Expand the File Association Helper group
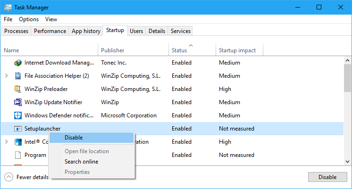The height and width of the screenshot is (189, 352). click(7, 76)
